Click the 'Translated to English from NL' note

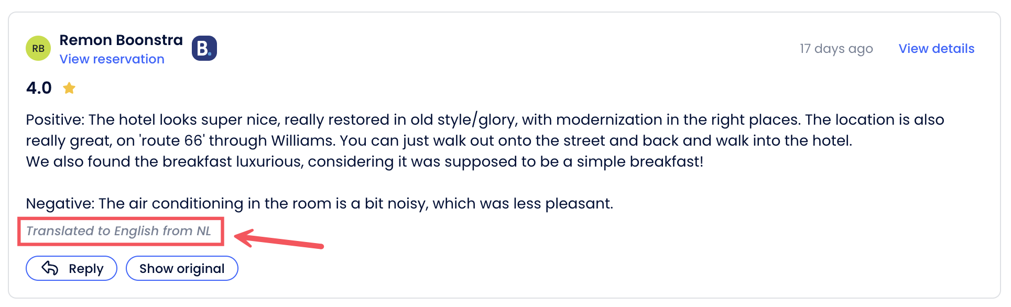(x=118, y=231)
